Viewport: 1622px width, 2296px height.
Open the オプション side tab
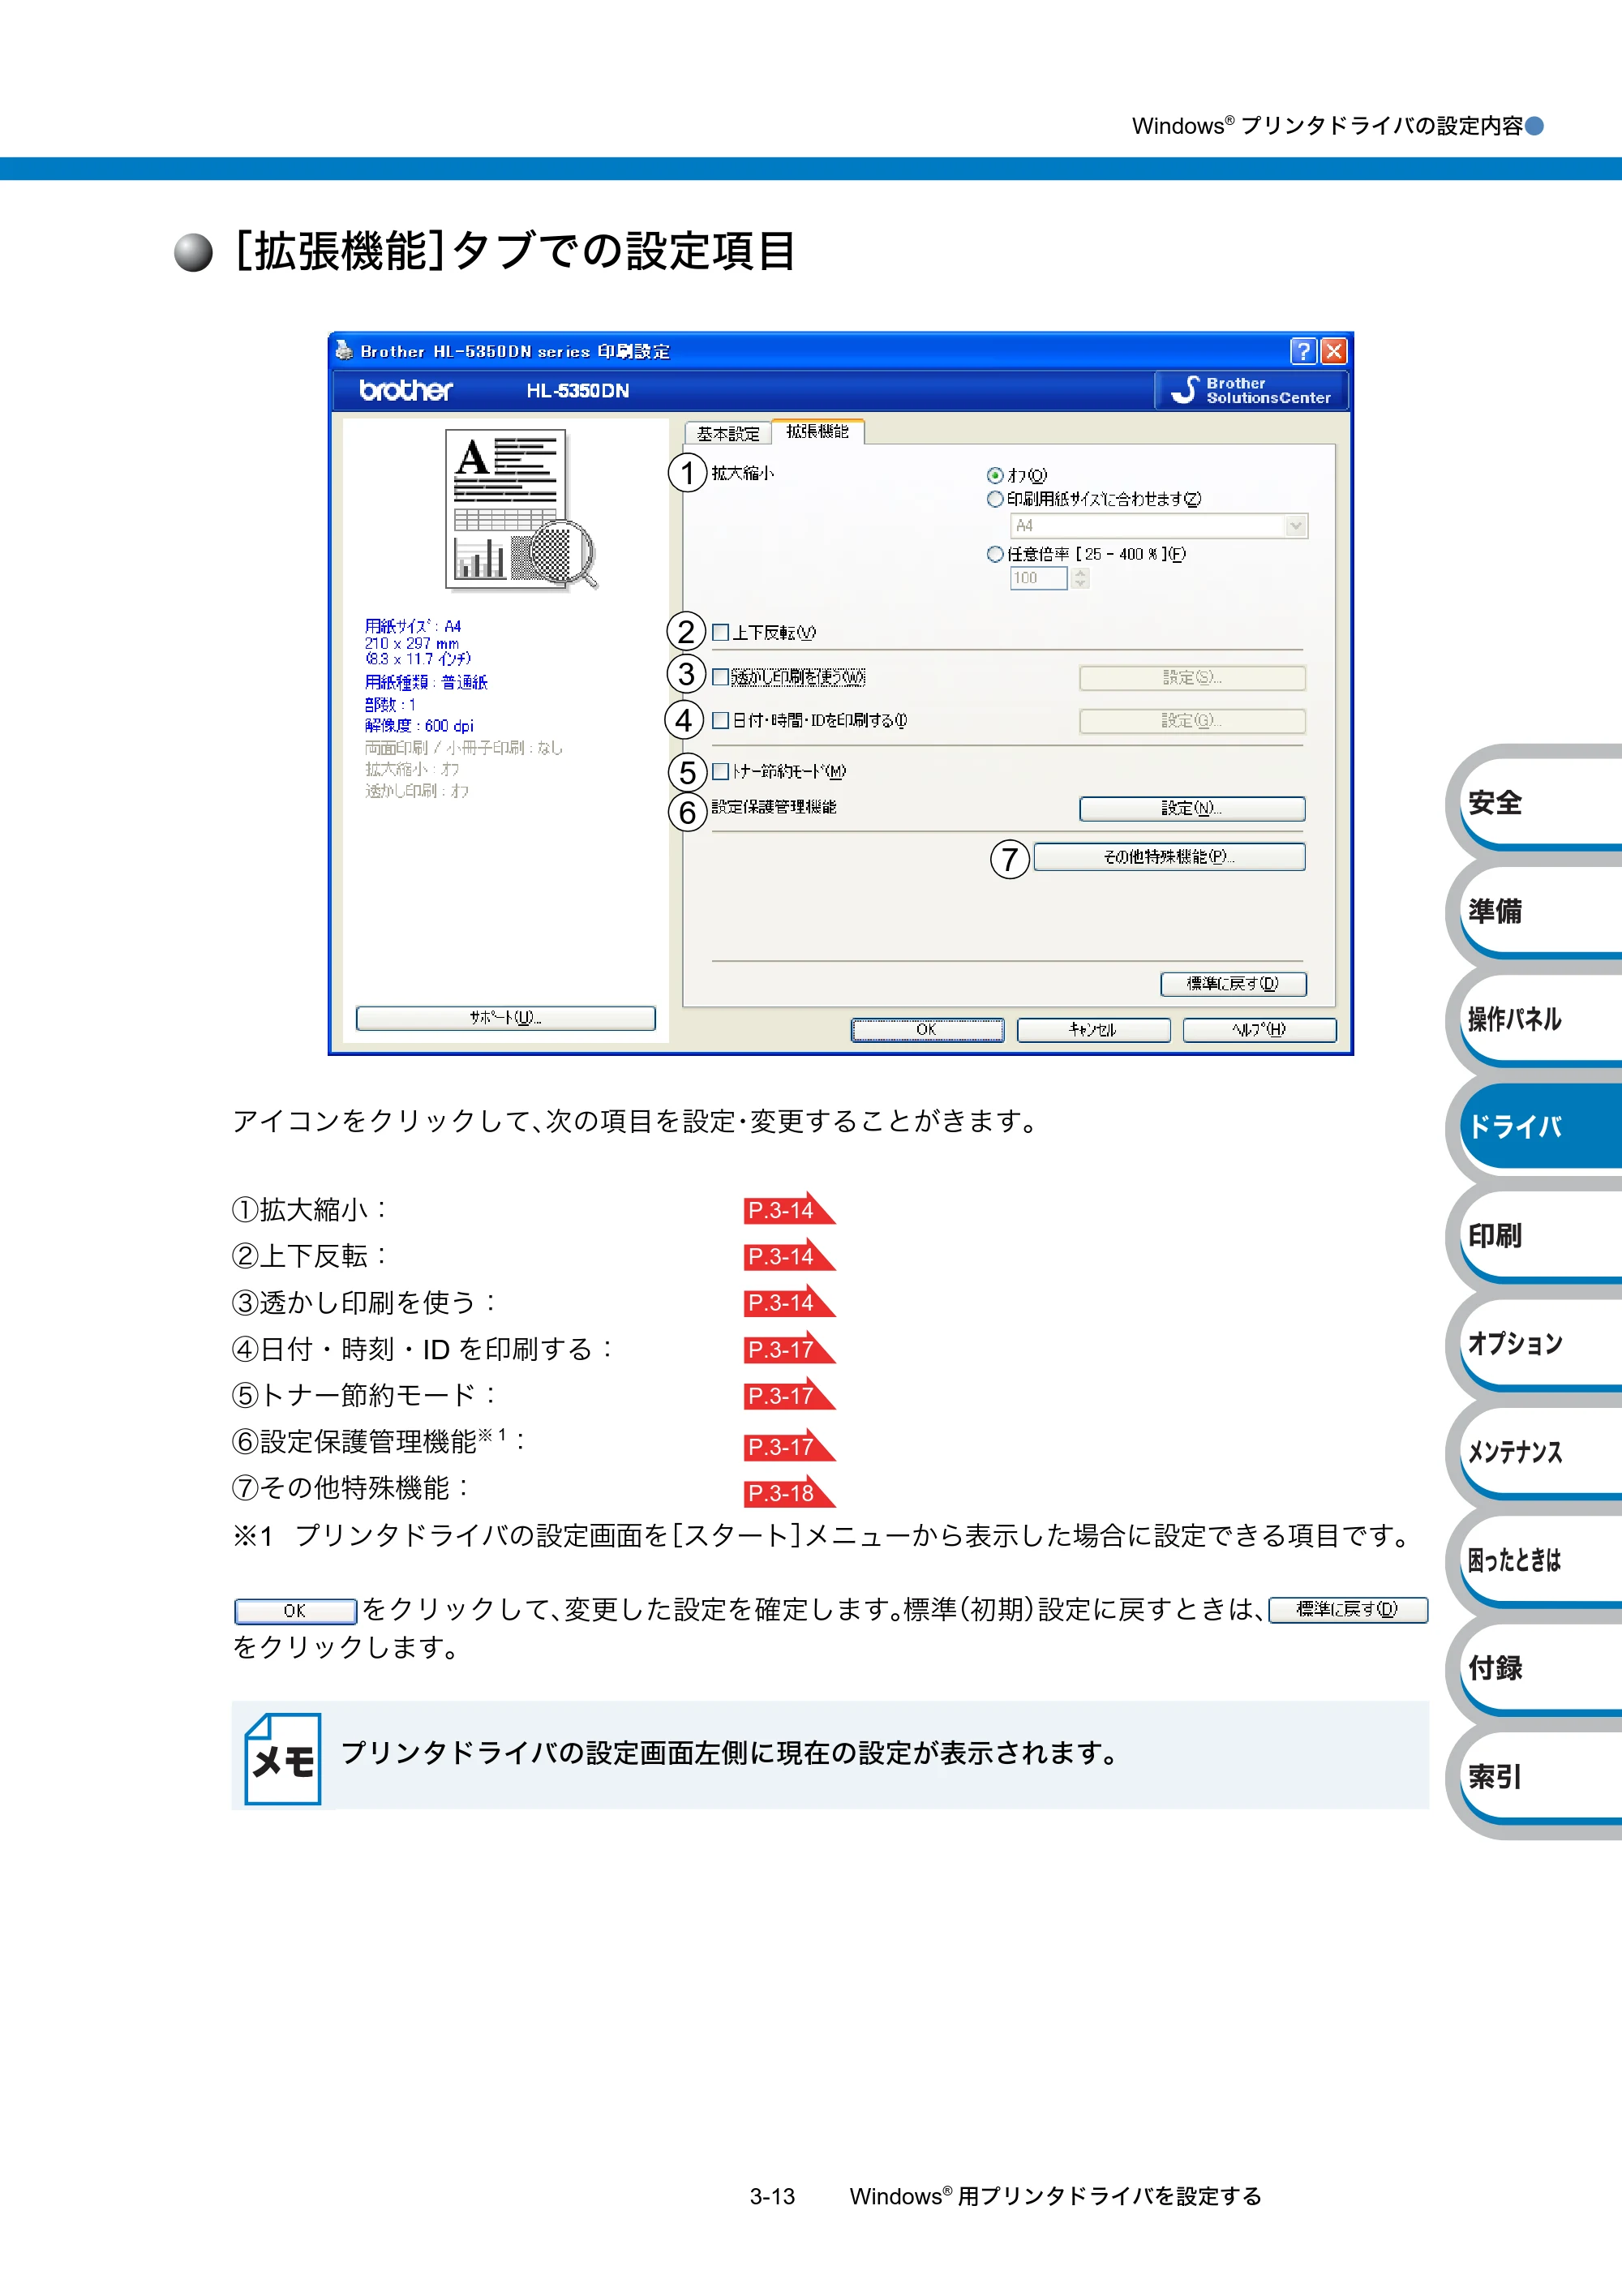click(x=1540, y=1343)
